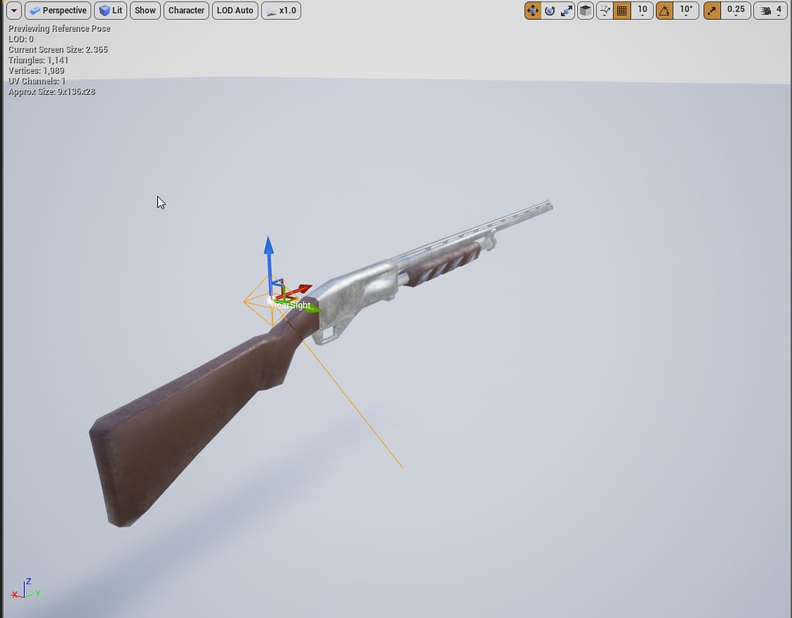Click the green Y-axis gizmo arrow
Screen dimensions: 792x618
click(312, 307)
